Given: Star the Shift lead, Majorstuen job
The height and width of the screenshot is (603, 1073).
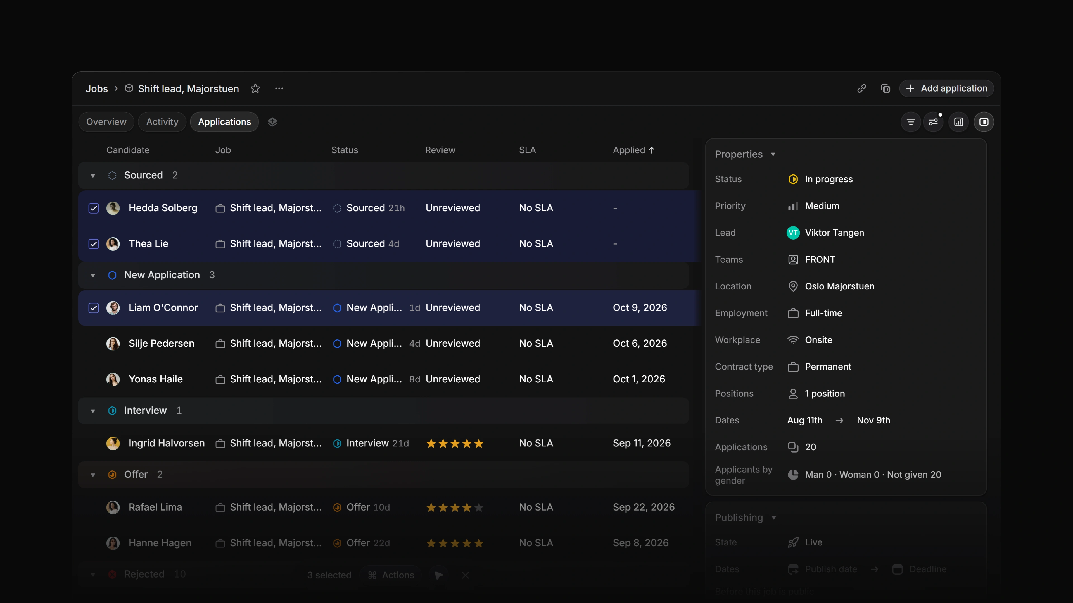Looking at the screenshot, I should pos(255,89).
